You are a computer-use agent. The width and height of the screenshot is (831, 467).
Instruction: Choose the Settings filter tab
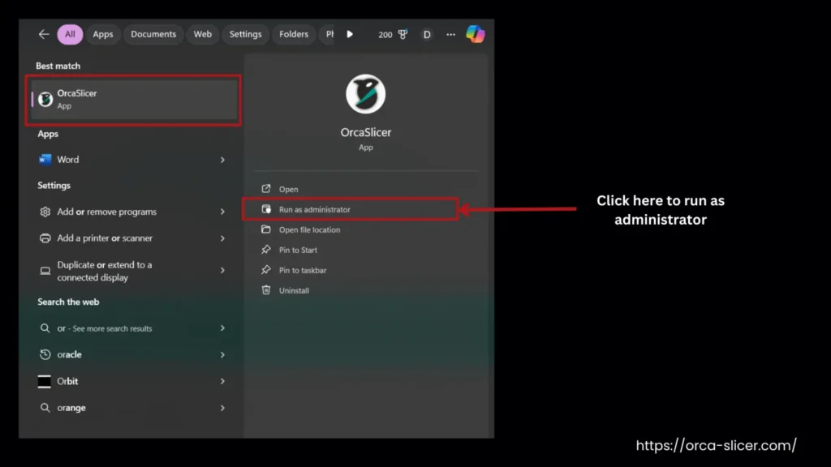point(245,34)
